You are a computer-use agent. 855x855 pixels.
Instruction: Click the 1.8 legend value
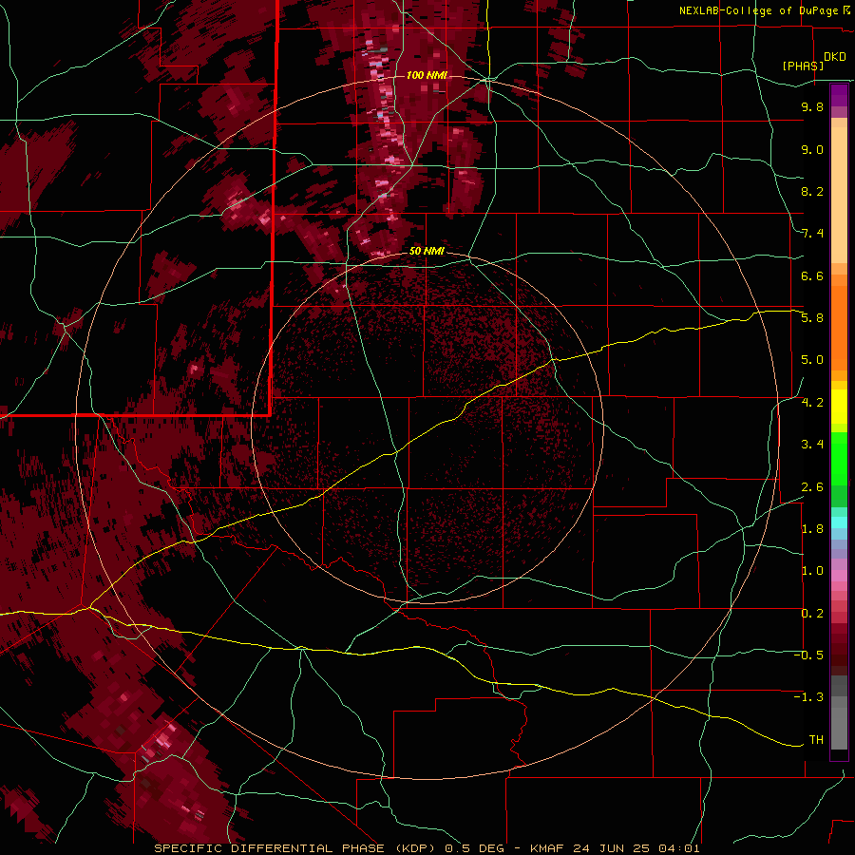[x=812, y=529]
